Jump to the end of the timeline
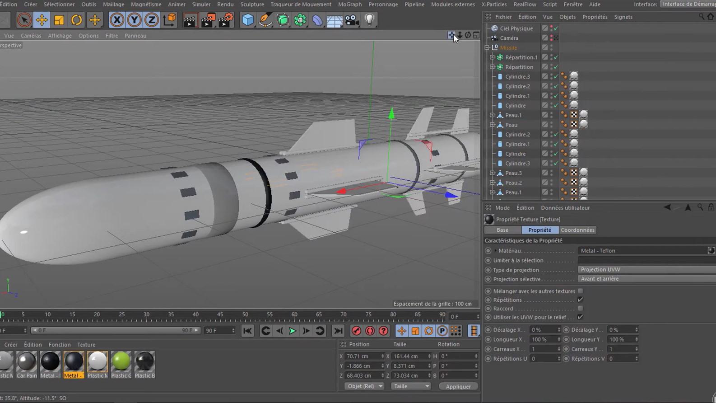Screen dimensions: 716x403 click(338, 331)
